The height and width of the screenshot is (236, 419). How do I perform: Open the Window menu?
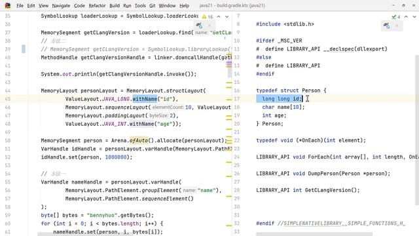pyautogui.click(x=167, y=5)
